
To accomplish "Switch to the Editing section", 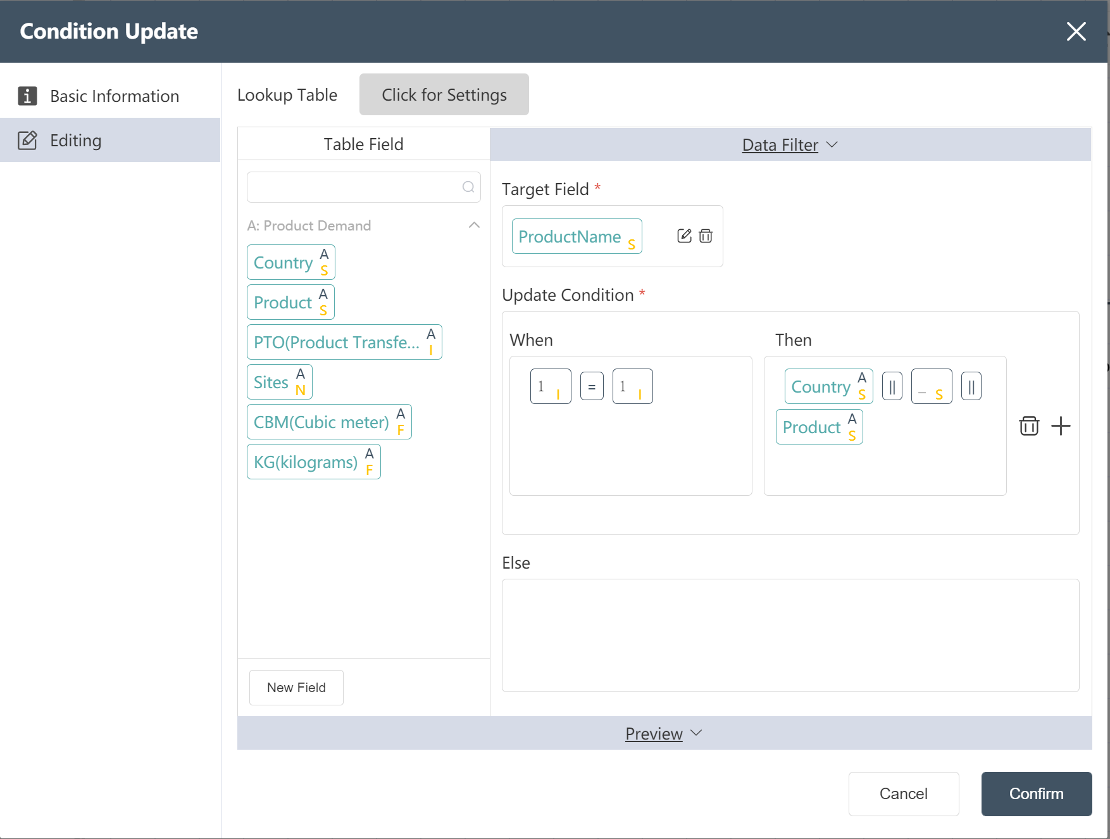I will (x=110, y=140).
